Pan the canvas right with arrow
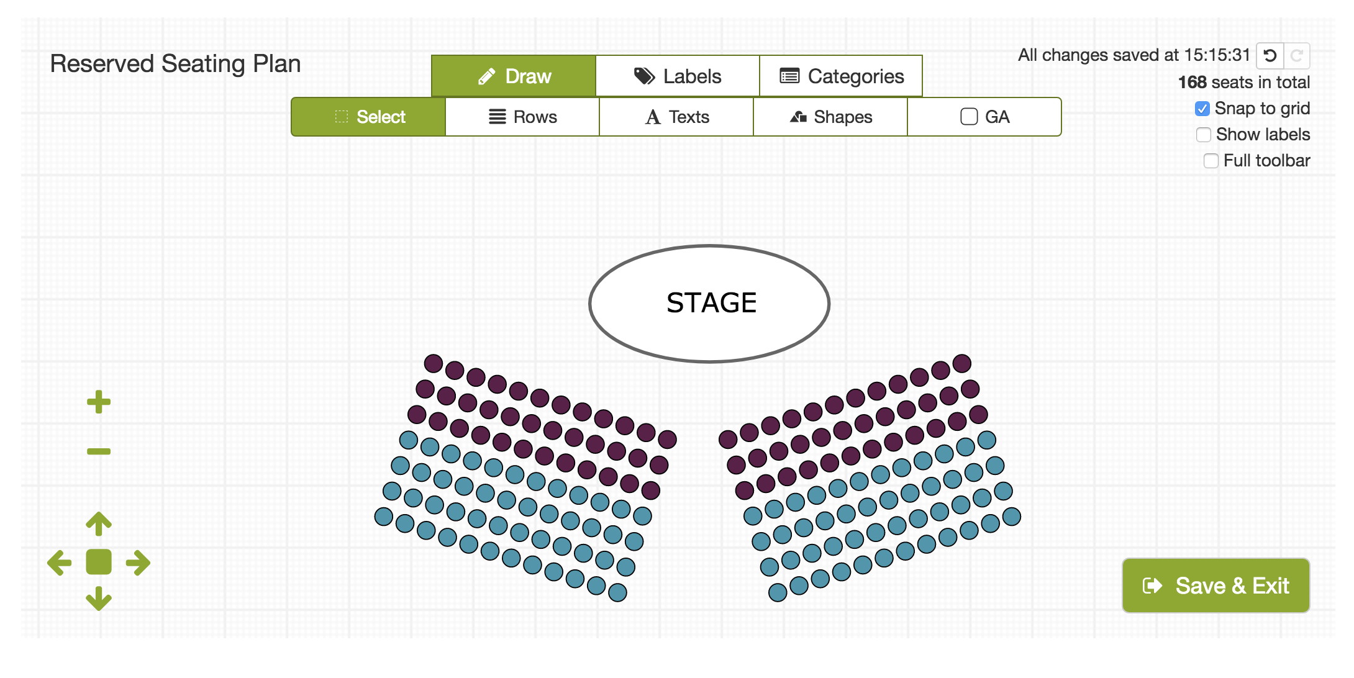The width and height of the screenshot is (1354, 678). (138, 563)
